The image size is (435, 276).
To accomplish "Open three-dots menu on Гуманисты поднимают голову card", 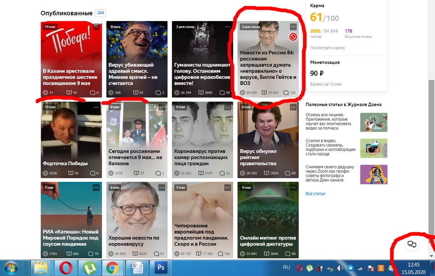I will [x=227, y=27].
